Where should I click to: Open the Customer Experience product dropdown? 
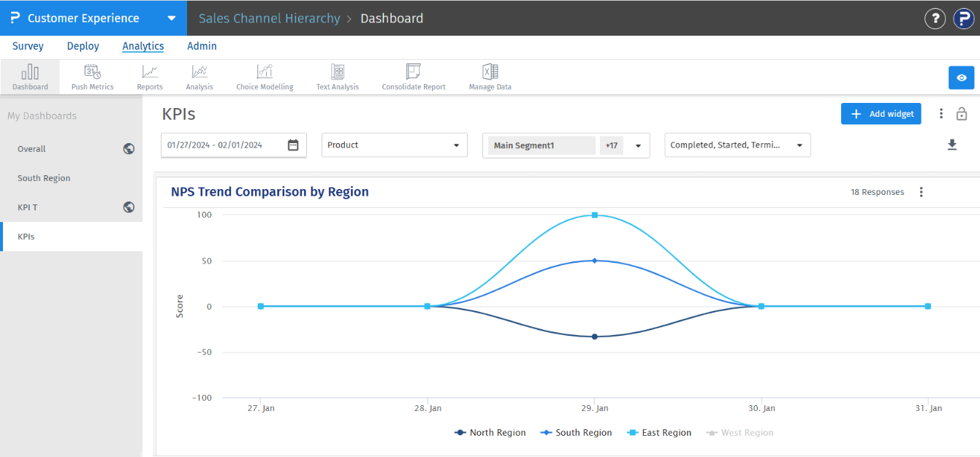[171, 18]
